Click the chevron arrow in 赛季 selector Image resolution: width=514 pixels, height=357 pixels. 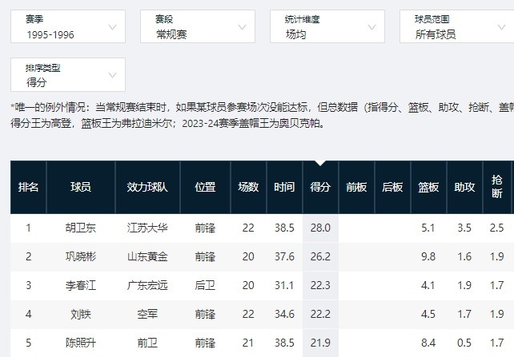coord(113,27)
